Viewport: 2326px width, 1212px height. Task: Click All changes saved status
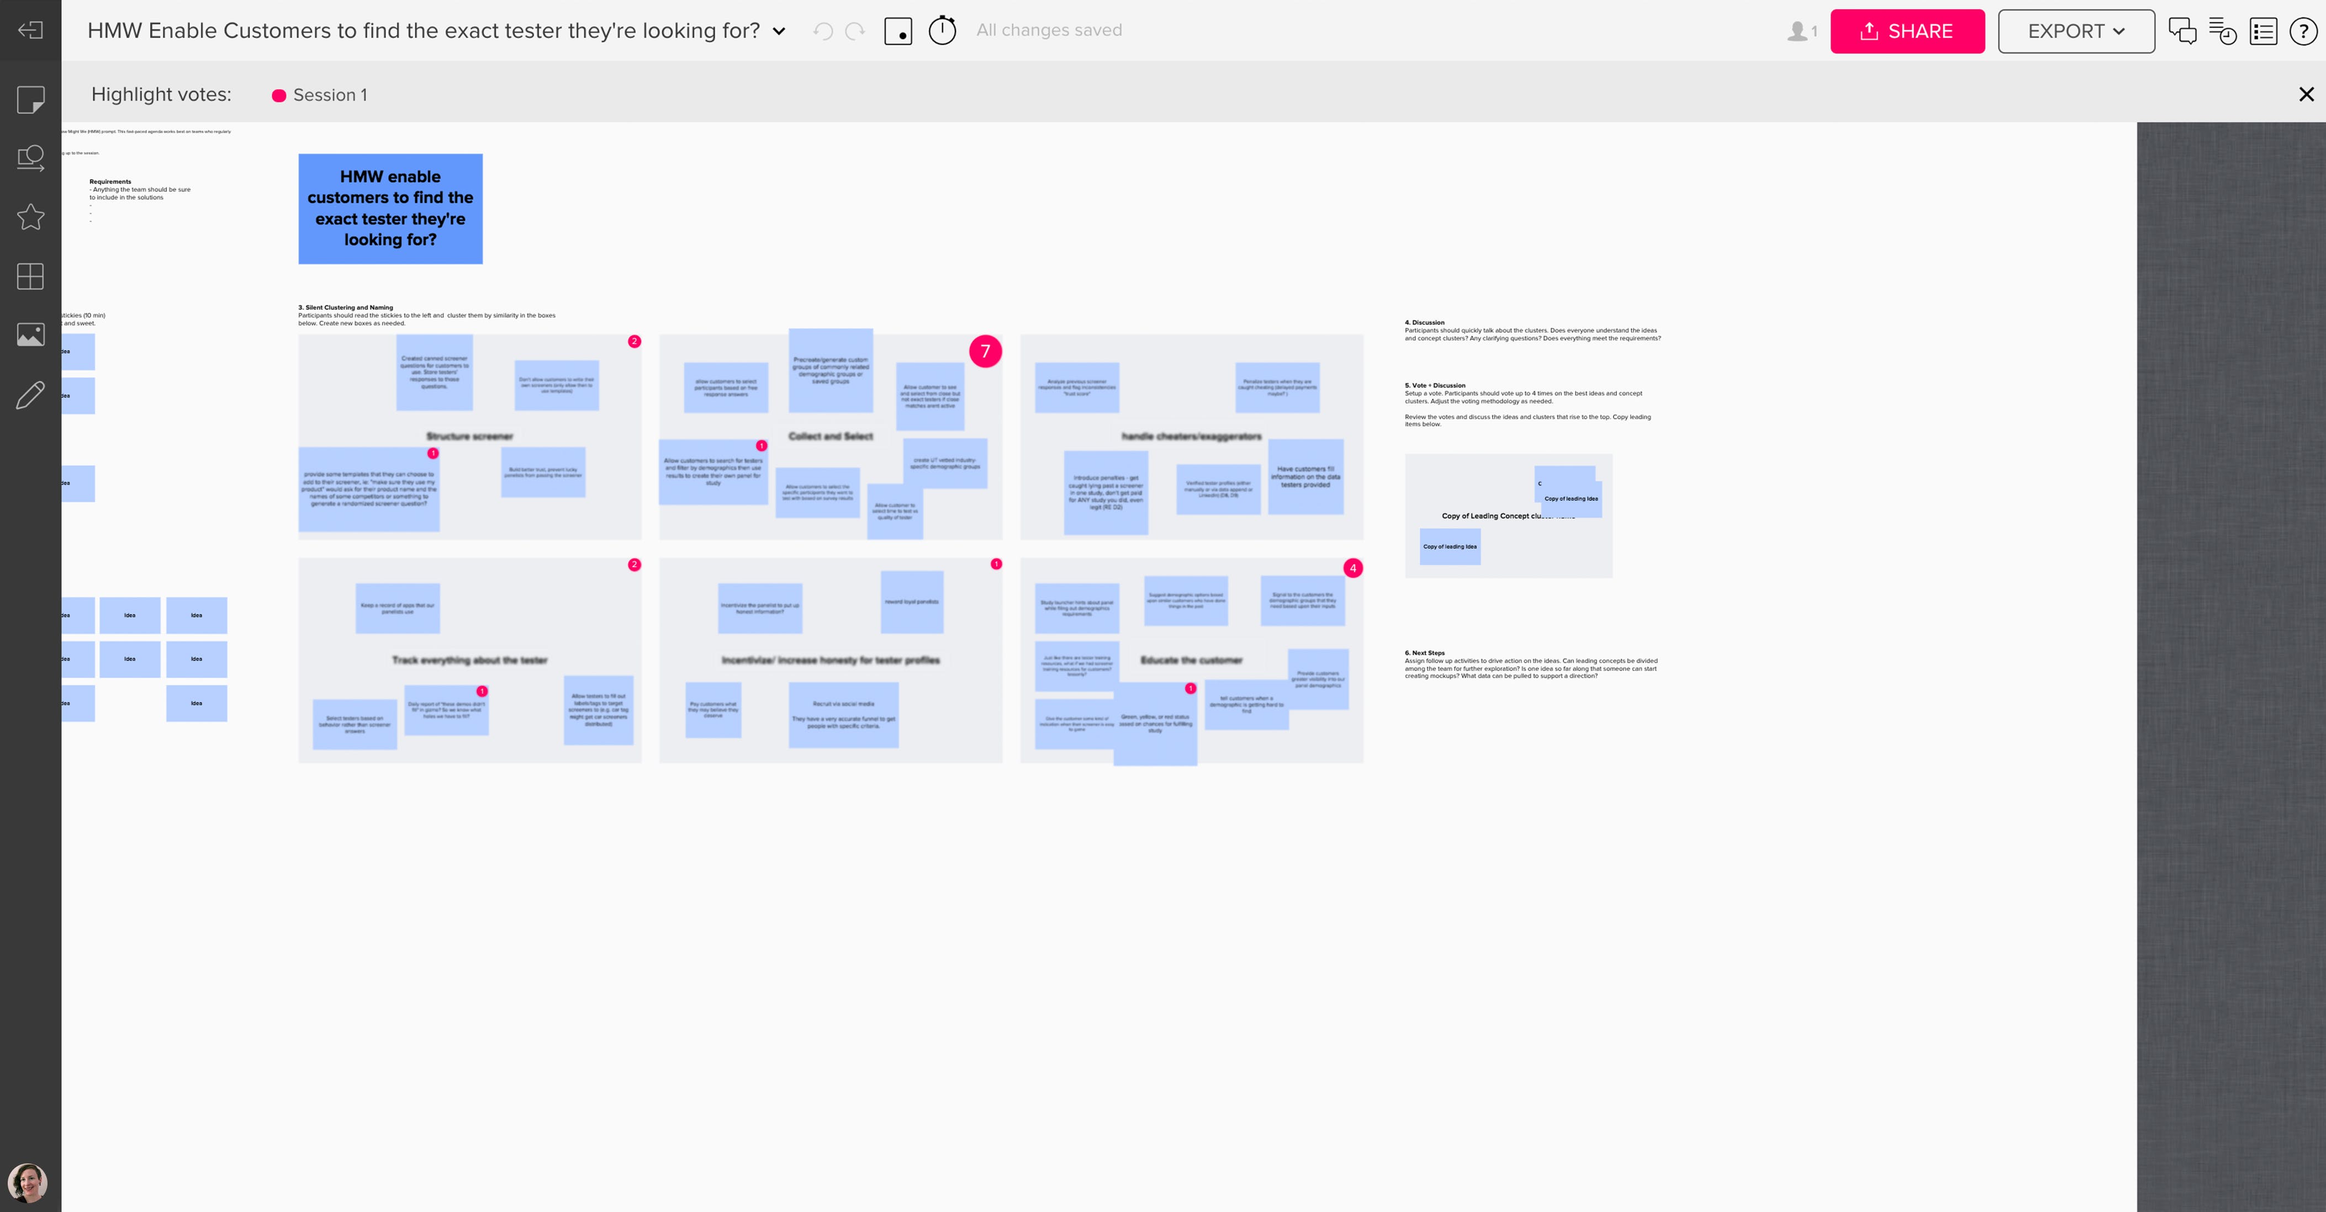1049,30
